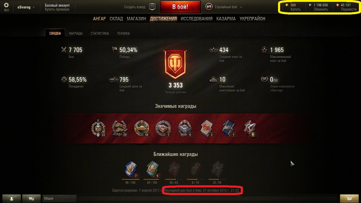Click Купить gold button
361x203 pixels.
click(x=295, y=9)
